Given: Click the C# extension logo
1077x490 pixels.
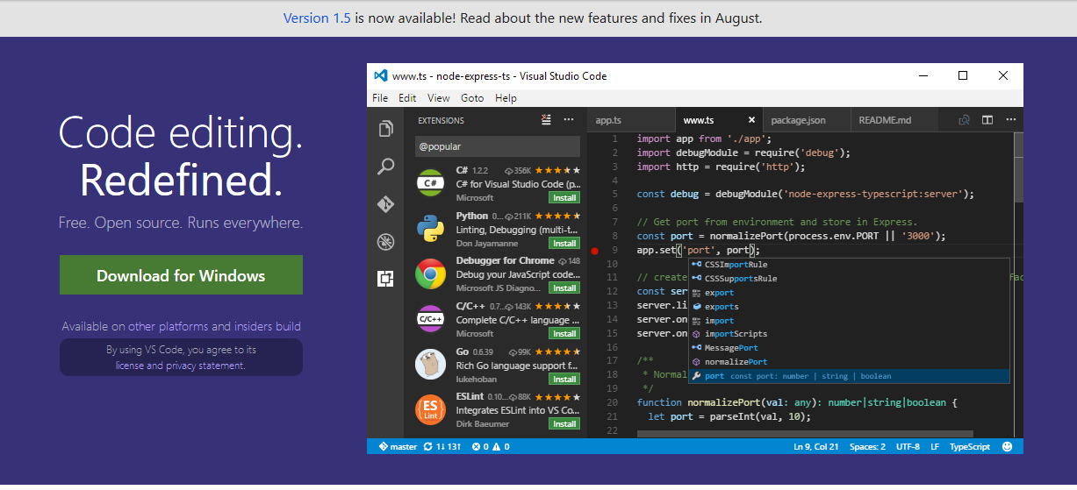Looking at the screenshot, I should point(430,183).
